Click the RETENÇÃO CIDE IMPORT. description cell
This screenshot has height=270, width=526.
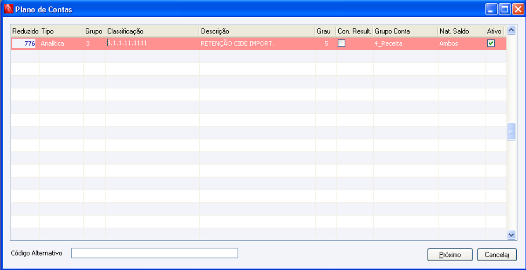point(257,44)
